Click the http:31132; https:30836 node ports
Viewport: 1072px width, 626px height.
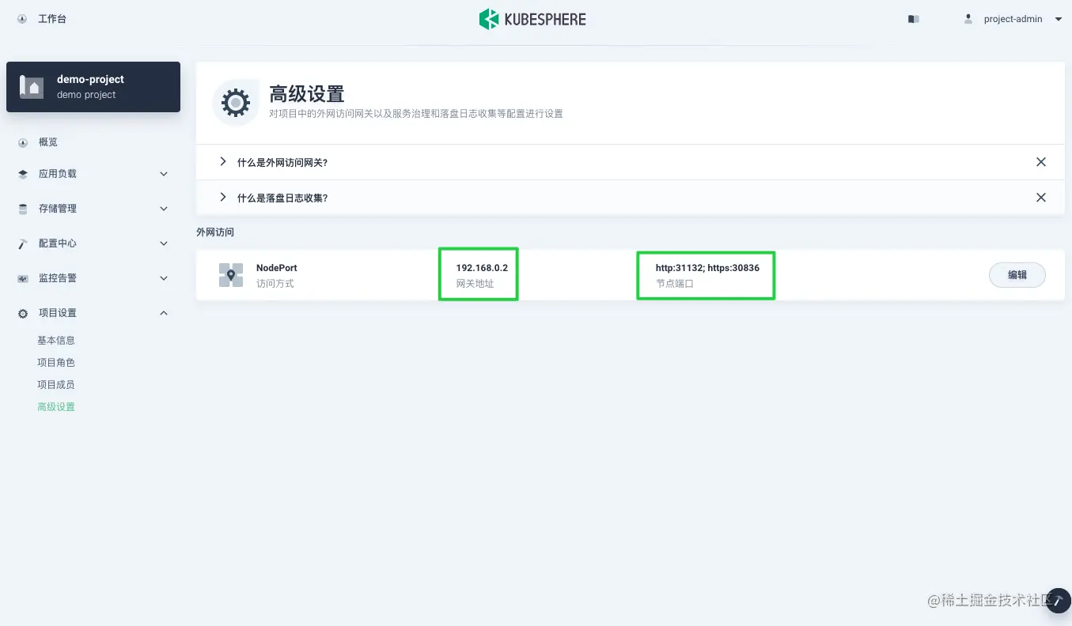click(707, 268)
